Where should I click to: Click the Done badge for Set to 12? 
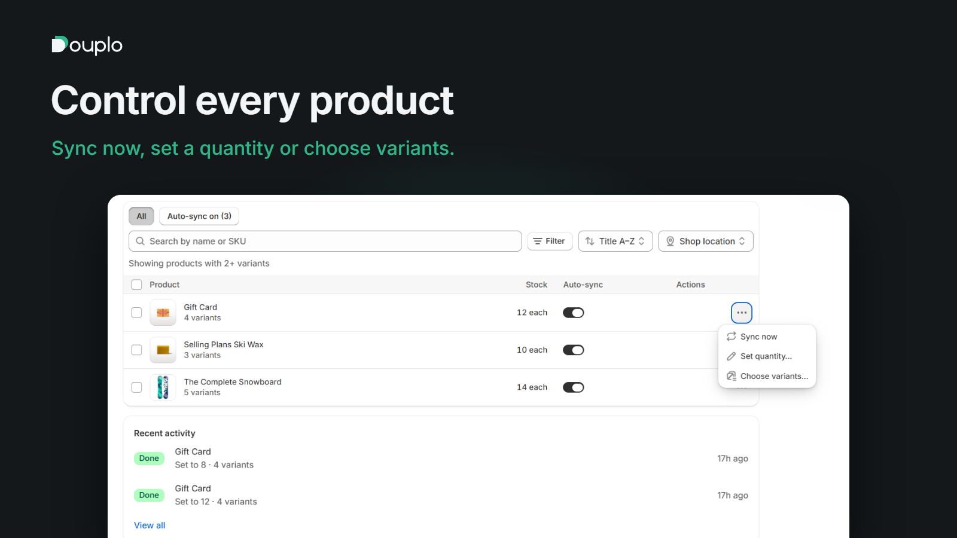tap(149, 495)
